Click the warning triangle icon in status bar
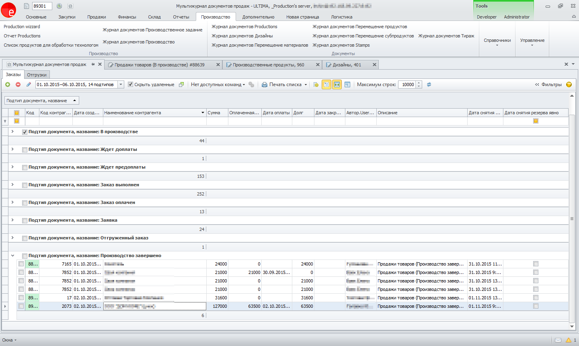 (x=569, y=340)
